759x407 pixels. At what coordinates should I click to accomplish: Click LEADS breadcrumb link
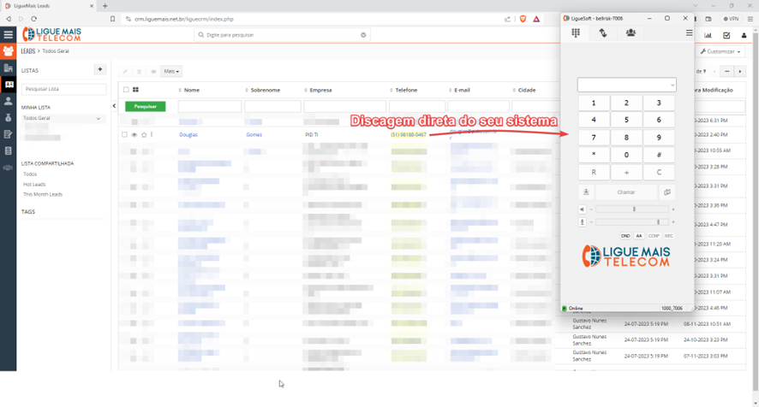(27, 50)
